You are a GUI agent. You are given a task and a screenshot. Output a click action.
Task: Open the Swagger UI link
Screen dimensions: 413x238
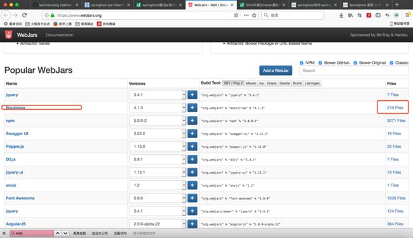[17, 133]
